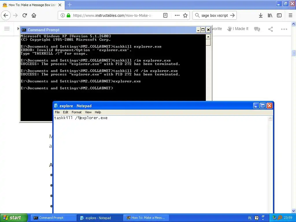This screenshot has height=222, width=296.
Task: Switch to explore - Notepad taskbar button
Action: [100, 218]
